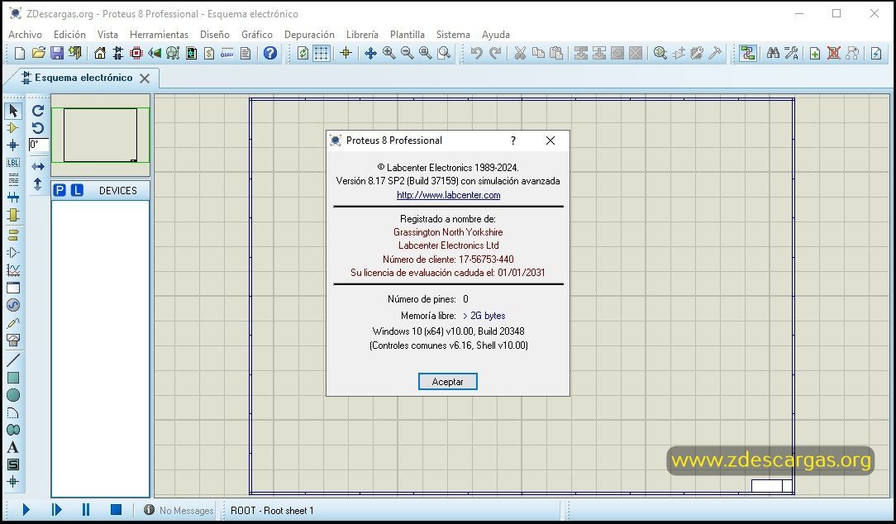Click the P pick-devices button
The width and height of the screenshot is (896, 524).
[x=60, y=190]
